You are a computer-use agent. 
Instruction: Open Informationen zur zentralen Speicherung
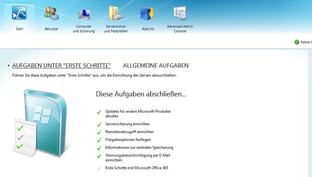[139, 147]
